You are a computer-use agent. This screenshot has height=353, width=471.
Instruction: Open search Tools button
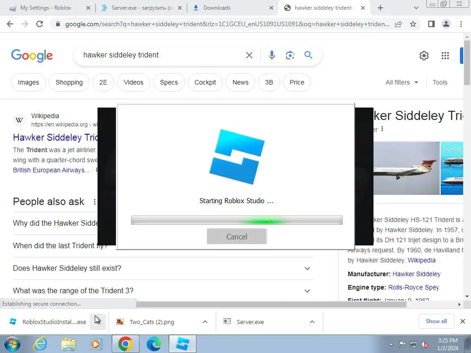(440, 82)
